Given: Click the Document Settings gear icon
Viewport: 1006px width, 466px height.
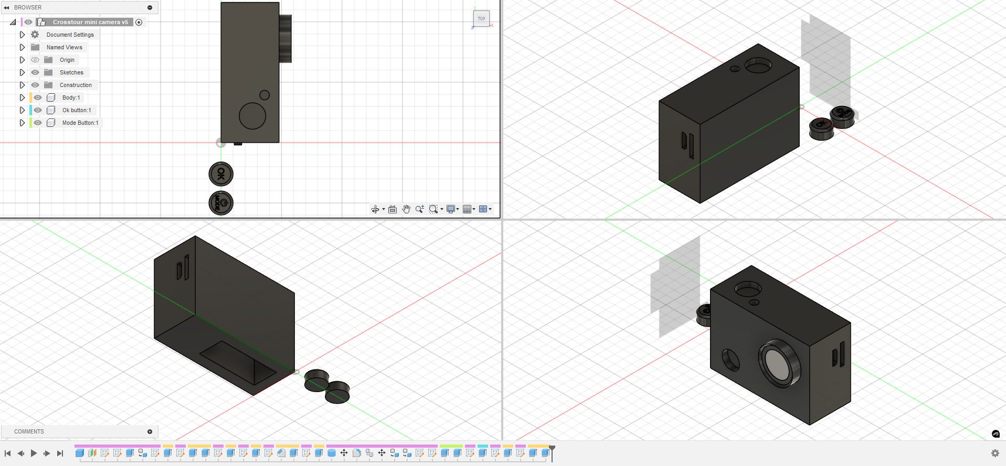Looking at the screenshot, I should [x=35, y=35].
